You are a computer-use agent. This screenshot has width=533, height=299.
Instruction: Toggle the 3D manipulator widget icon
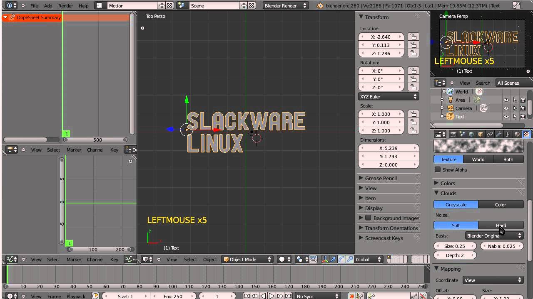click(325, 259)
